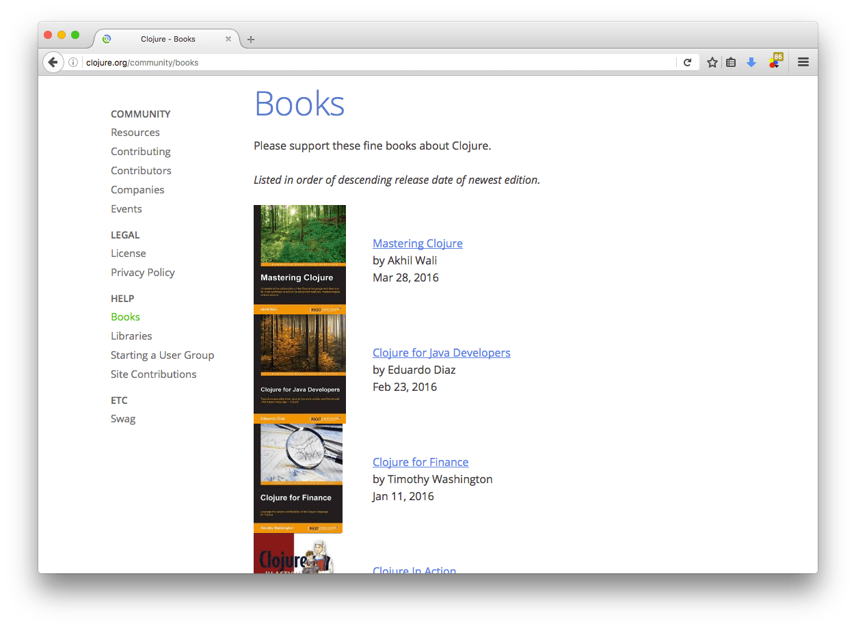Click the date 'Feb 23, 2016'

coord(405,387)
